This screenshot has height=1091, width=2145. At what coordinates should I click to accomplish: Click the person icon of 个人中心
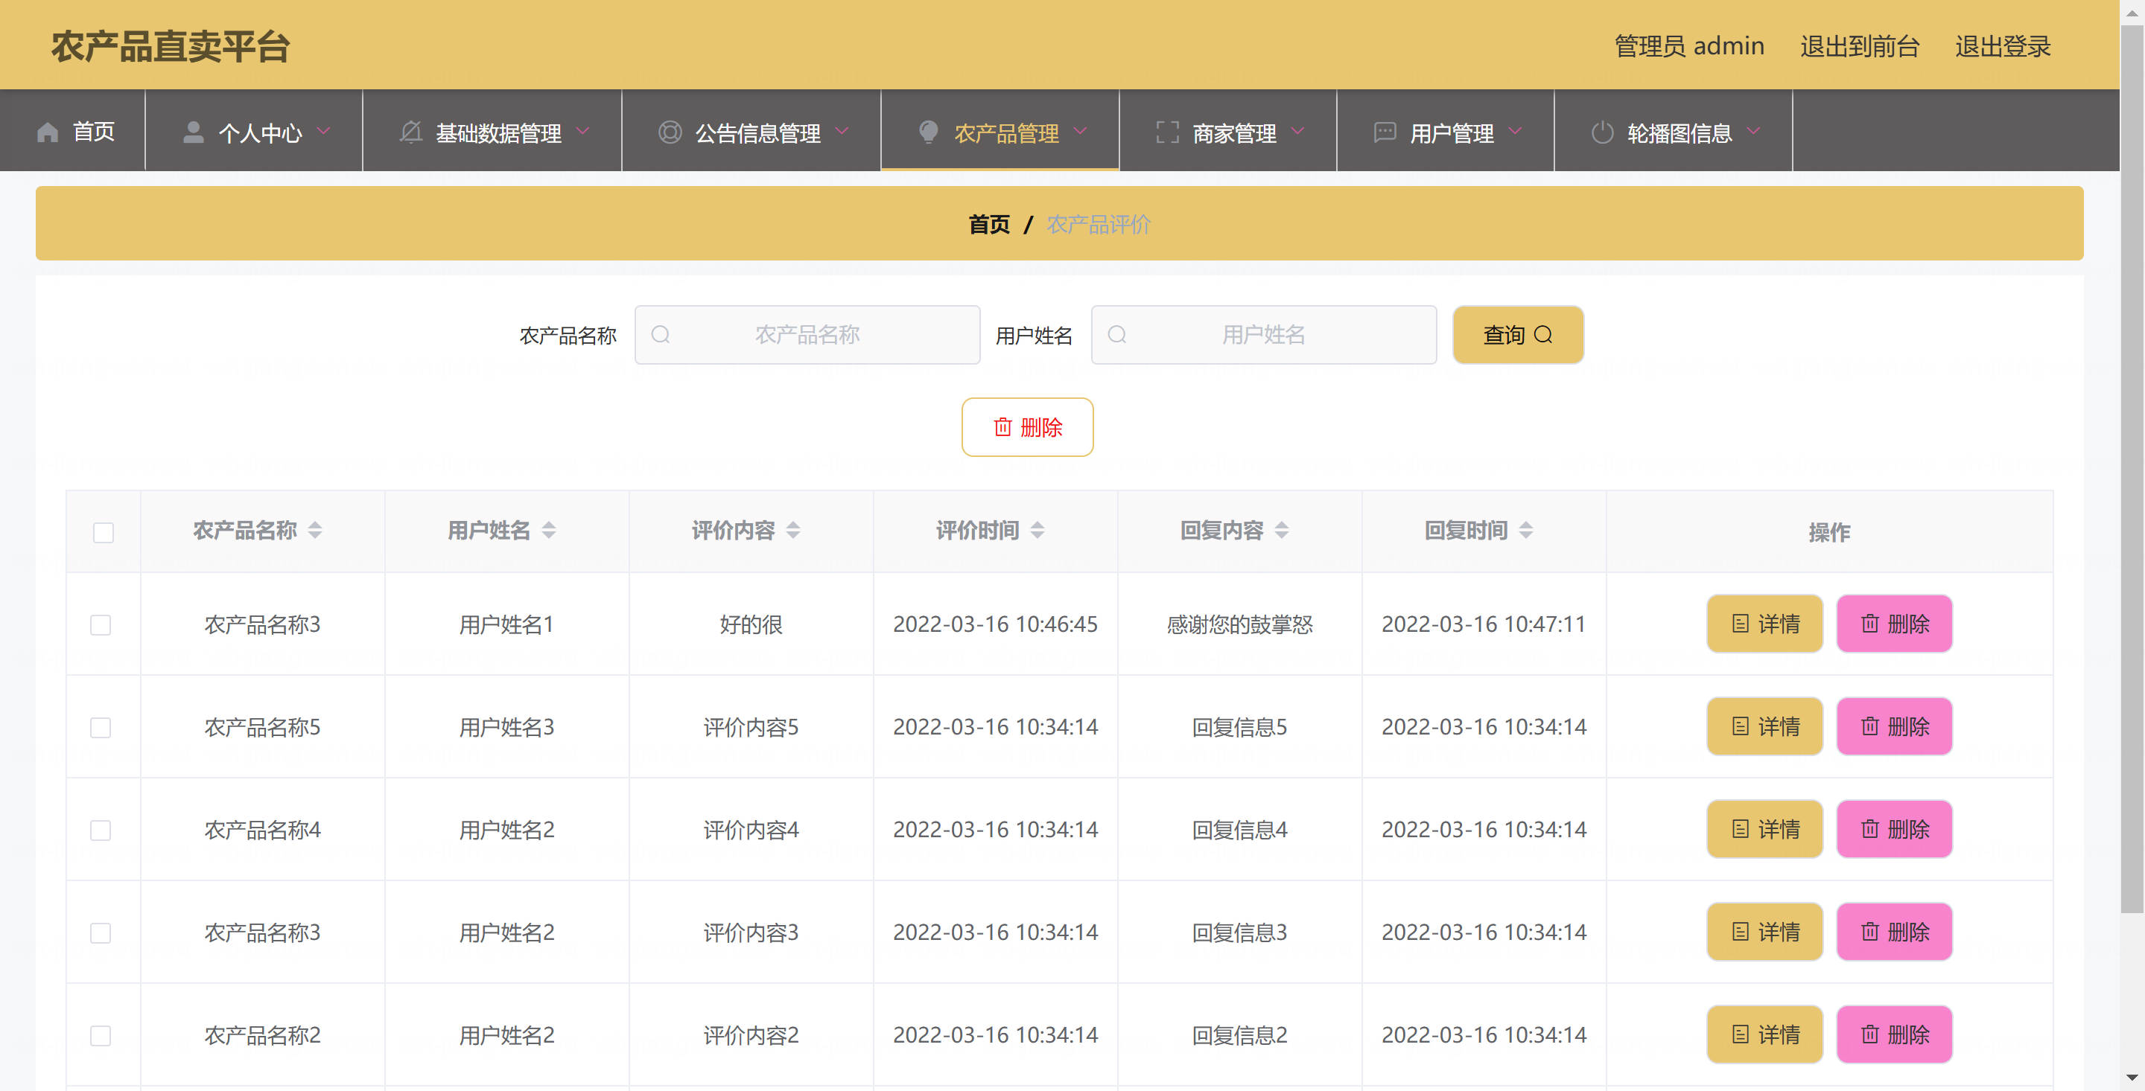pos(193,132)
